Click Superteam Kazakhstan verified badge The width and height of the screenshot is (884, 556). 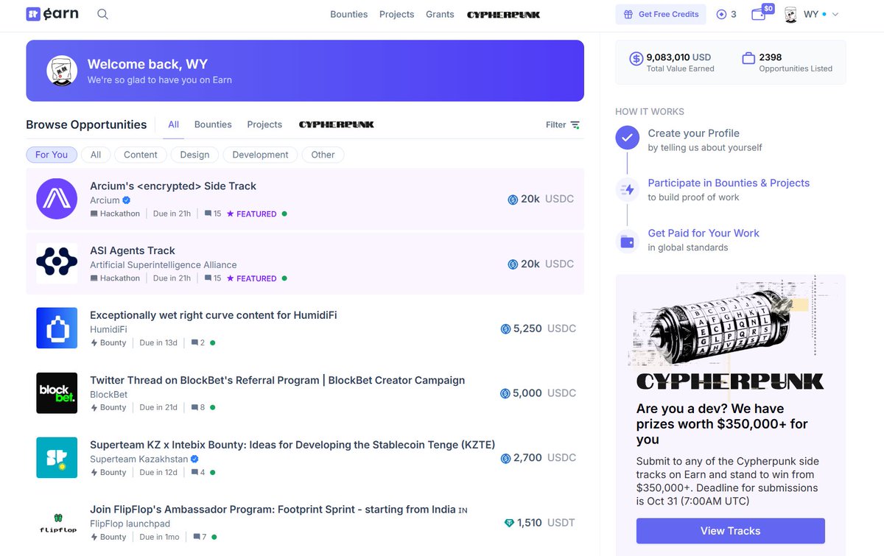pos(194,459)
